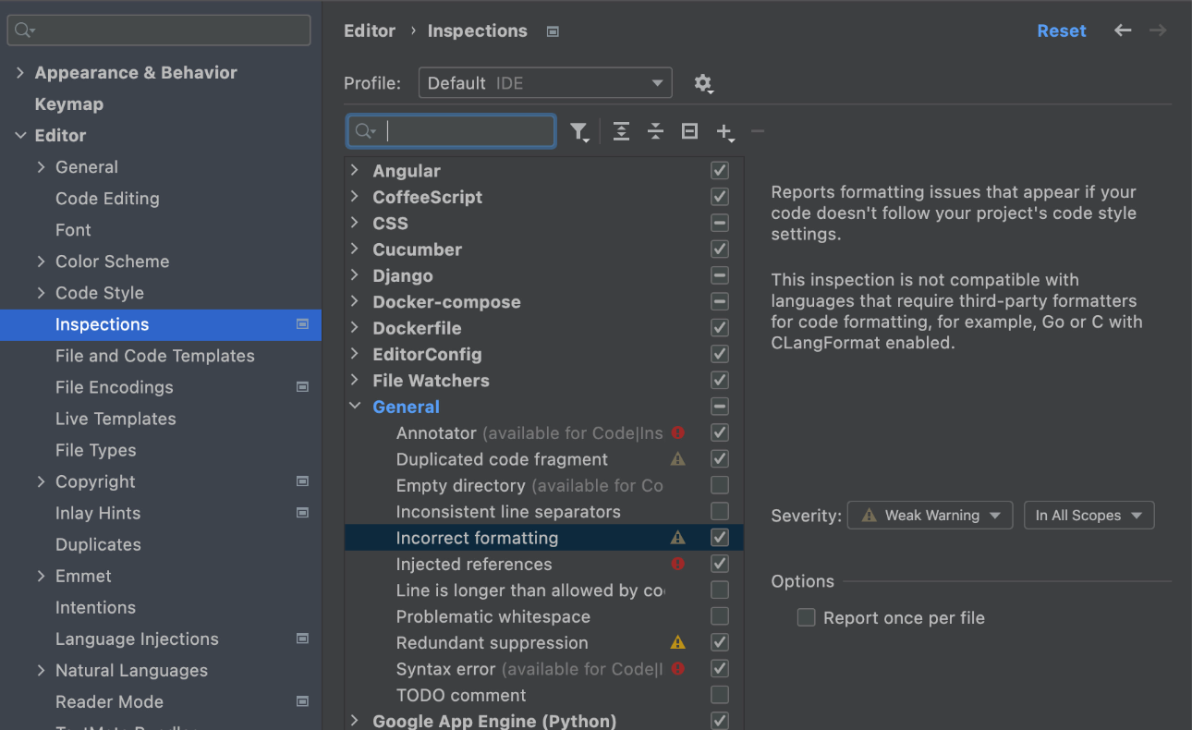Viewport: 1192px width, 730px height.
Task: Expand the Dockerfile inspections group
Action: pyautogui.click(x=355, y=328)
